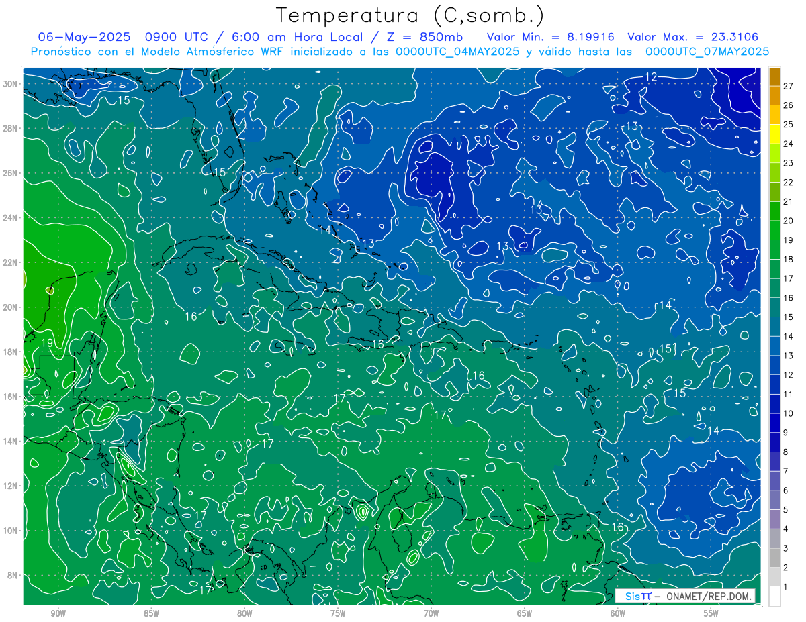The width and height of the screenshot is (806, 622).
Task: Click the 55W longitude axis label
Action: tap(711, 614)
